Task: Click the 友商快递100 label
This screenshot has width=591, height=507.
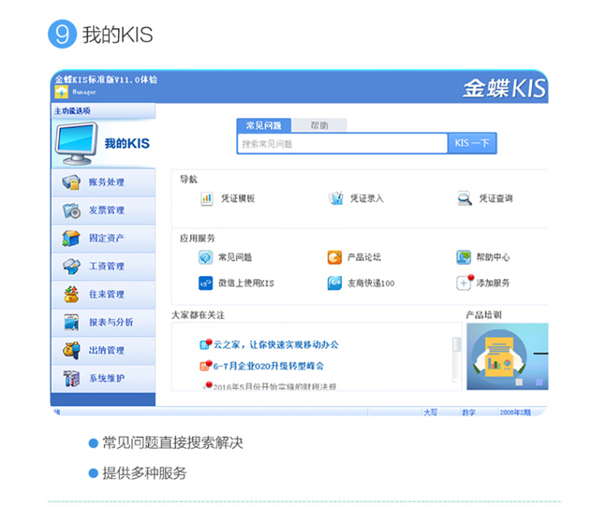Action: point(371,283)
